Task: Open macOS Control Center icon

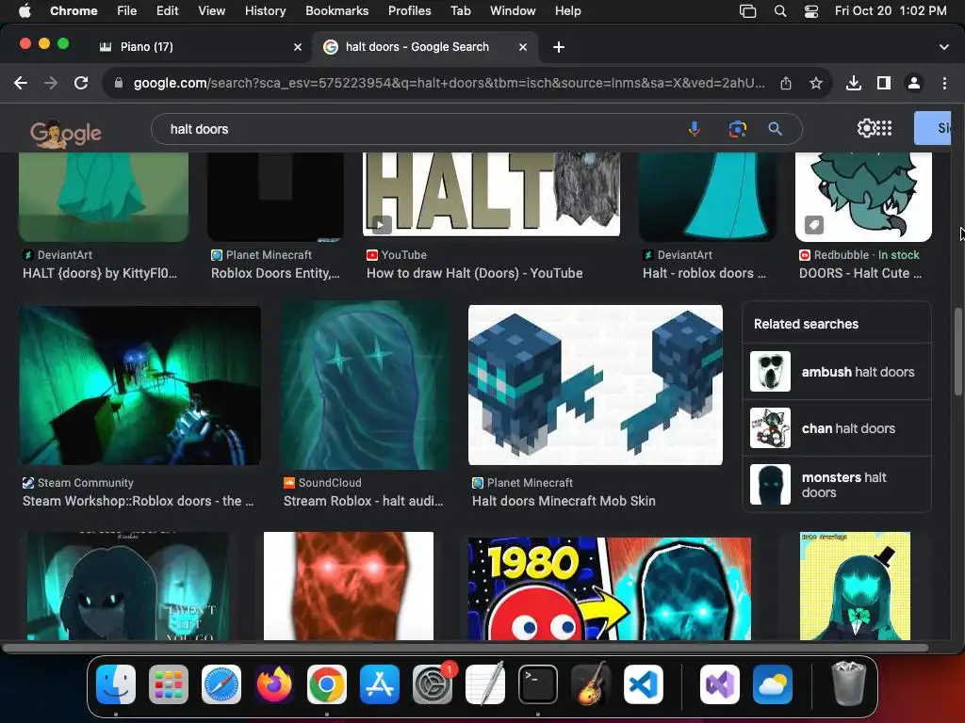Action: point(811,10)
